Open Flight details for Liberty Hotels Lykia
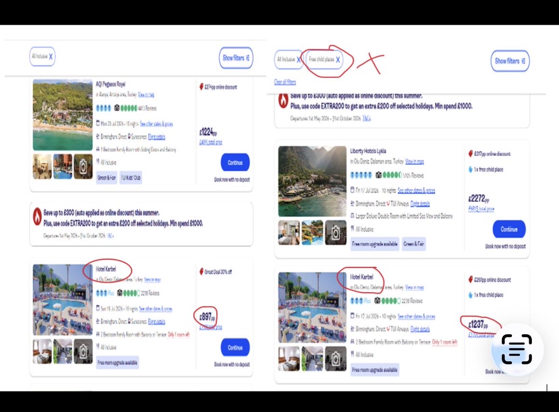Screen dimensions: 559x412 pyautogui.click(x=420, y=203)
